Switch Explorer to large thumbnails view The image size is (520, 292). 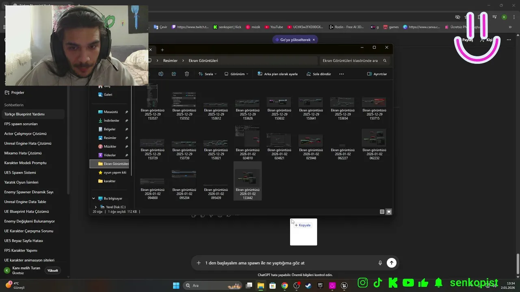click(x=389, y=212)
